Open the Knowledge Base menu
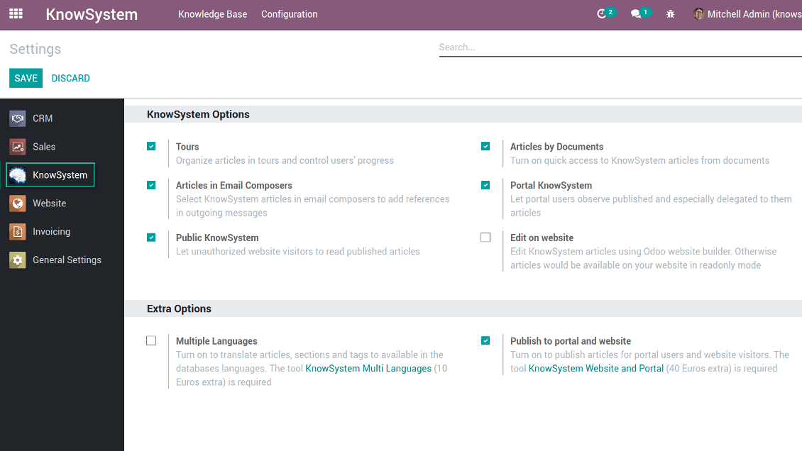Image resolution: width=802 pixels, height=451 pixels. (212, 13)
